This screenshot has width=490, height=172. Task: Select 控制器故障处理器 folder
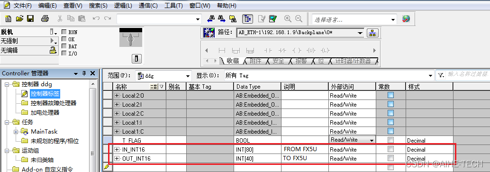53,103
